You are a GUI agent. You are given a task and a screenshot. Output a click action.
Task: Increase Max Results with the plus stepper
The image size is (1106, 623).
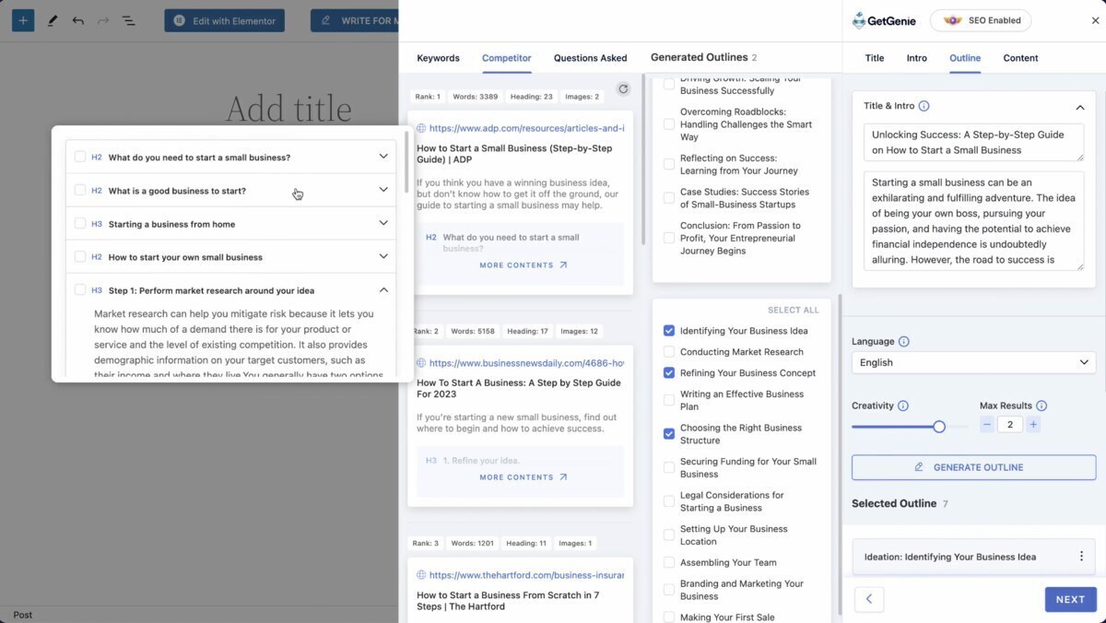tap(1032, 424)
